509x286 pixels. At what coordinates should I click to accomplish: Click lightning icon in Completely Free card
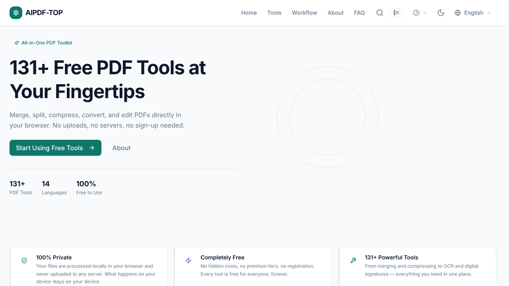(188, 261)
